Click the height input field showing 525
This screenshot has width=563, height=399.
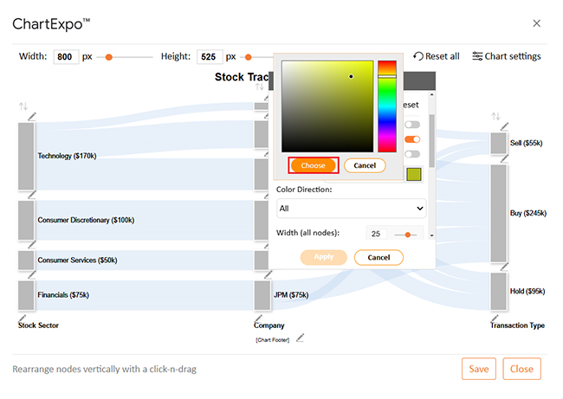[210, 57]
